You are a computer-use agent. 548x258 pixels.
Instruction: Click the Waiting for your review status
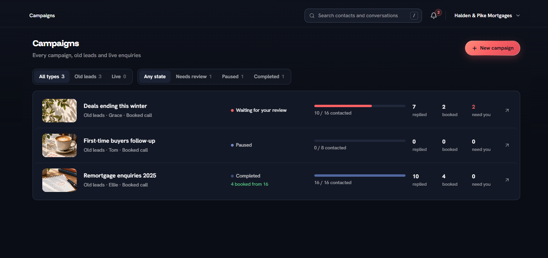[259, 110]
